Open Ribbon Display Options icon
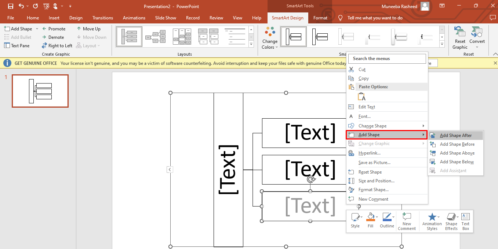 442,6
